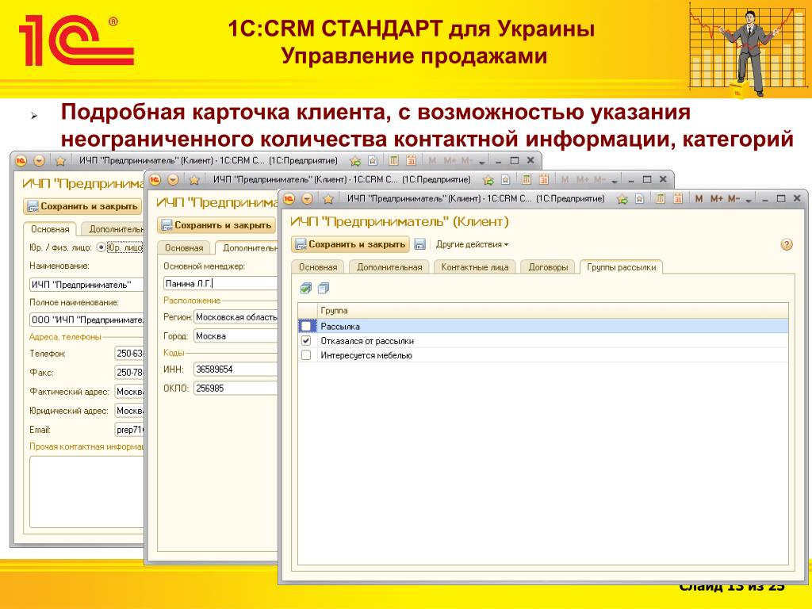Click the M+ memory button in front window
Image resolution: width=812 pixels, height=609 pixels.
point(717,199)
